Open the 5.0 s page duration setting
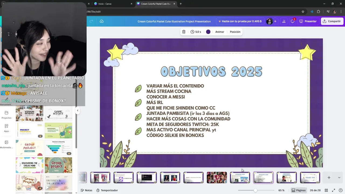 (x=196, y=32)
